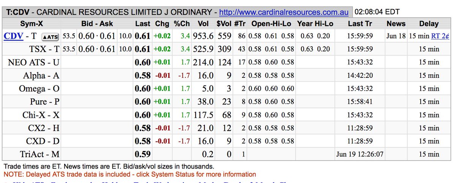
Task: Click the 0.2 volume in TriAct row
Action: coord(207,155)
